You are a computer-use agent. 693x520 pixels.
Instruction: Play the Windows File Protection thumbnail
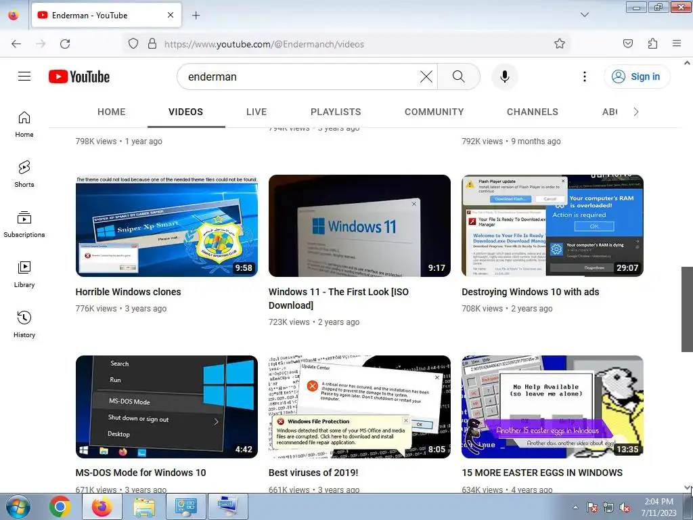(360, 407)
